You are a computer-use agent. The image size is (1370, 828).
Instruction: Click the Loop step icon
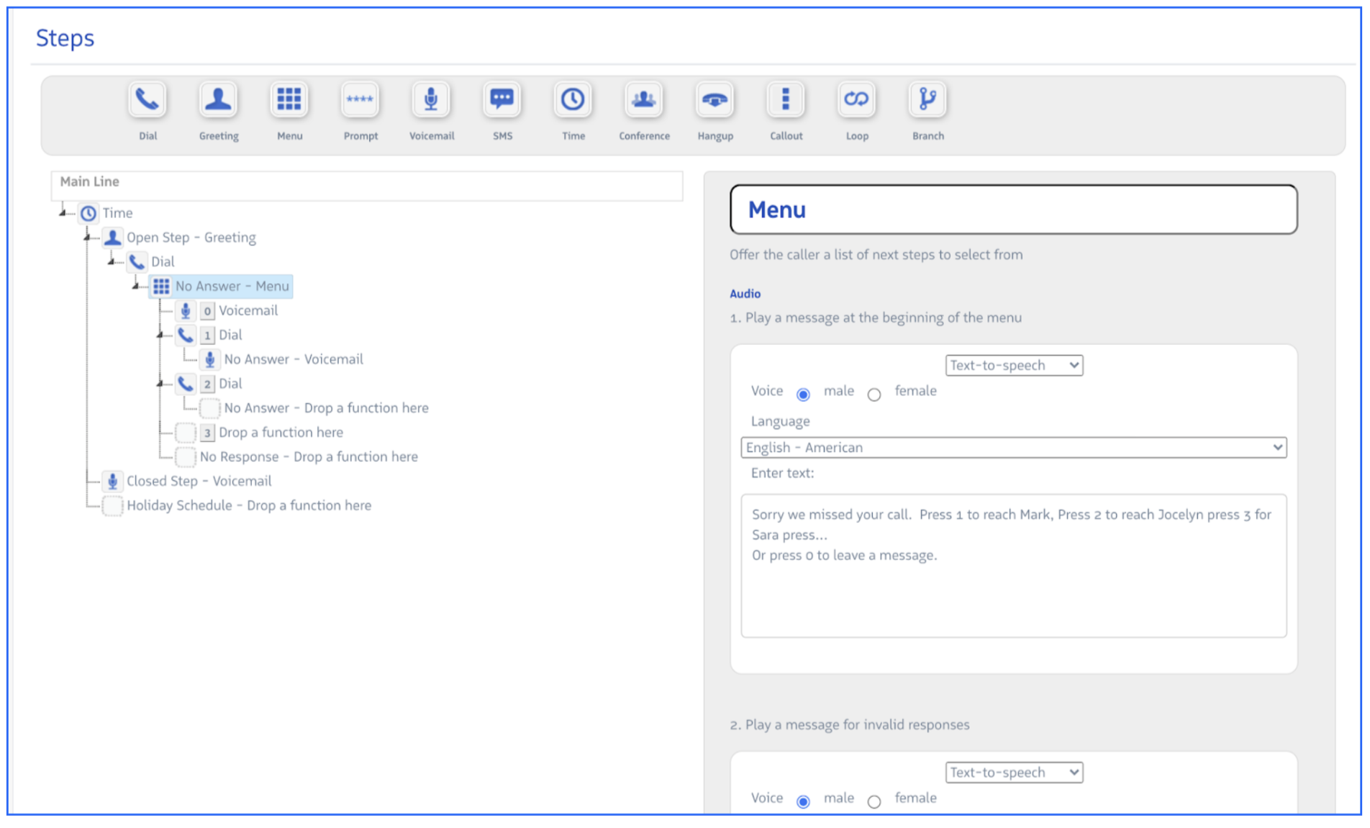click(856, 100)
